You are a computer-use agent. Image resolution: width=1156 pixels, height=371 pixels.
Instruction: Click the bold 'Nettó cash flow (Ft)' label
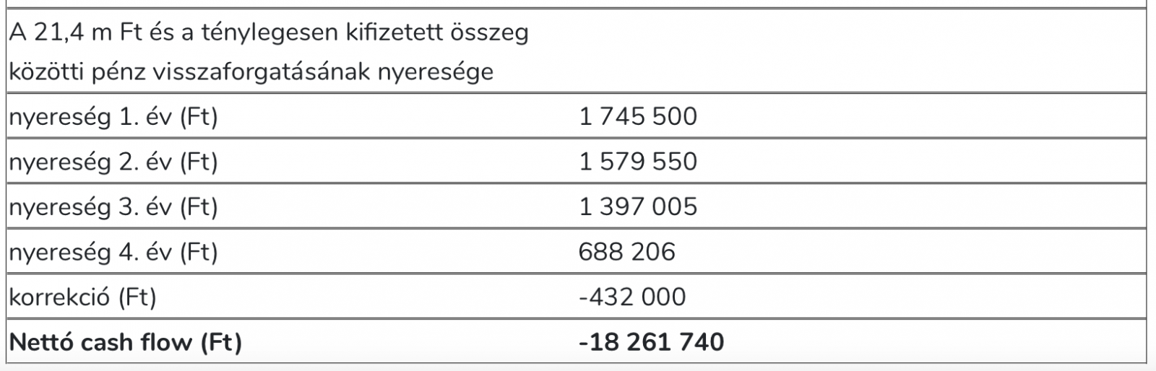pos(126,341)
